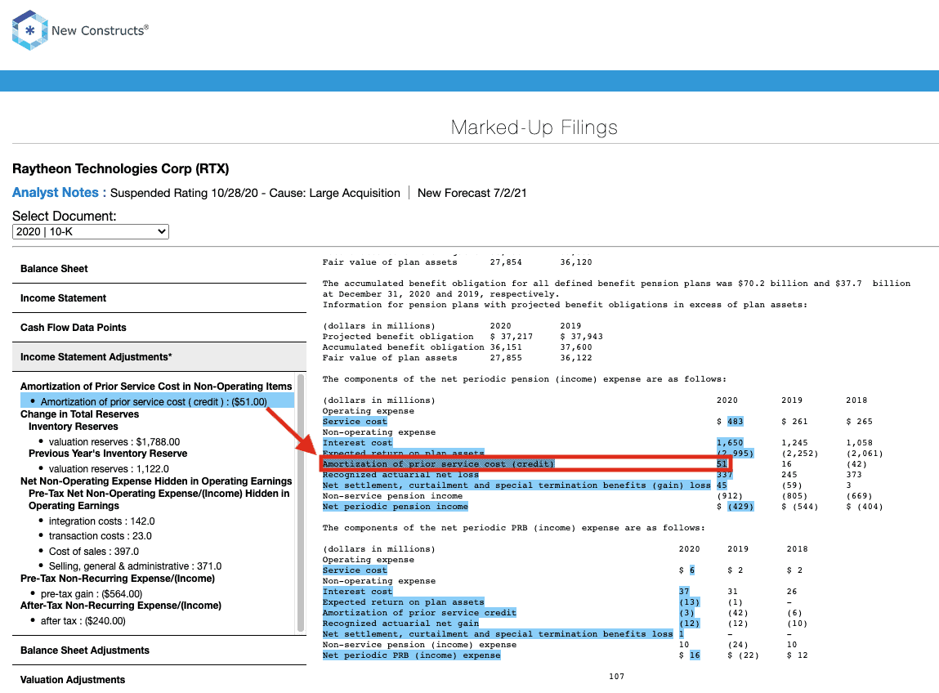The width and height of the screenshot is (939, 693).
Task: Click Pre-Tax Non-Recurring Expense/(Income) heading
Action: tap(118, 579)
